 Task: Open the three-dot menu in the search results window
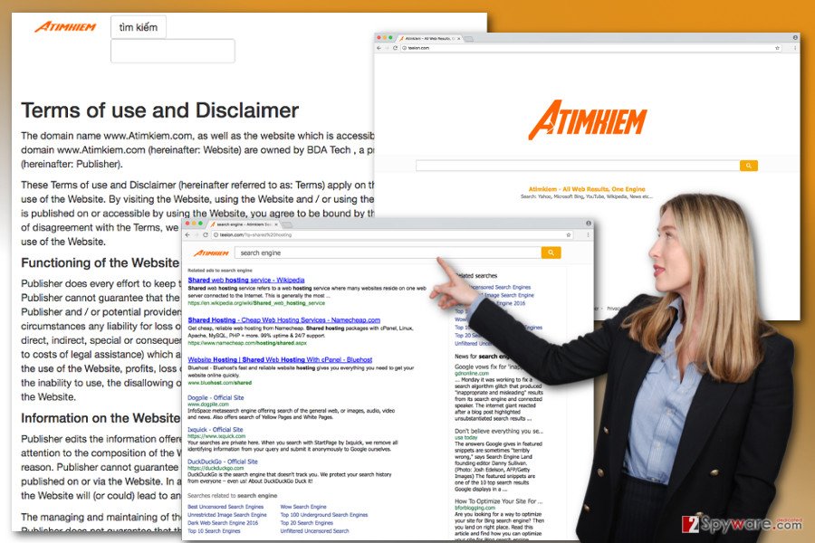pos(589,235)
